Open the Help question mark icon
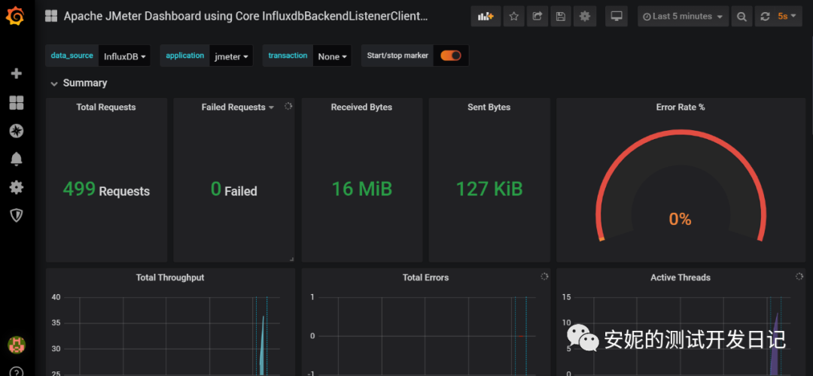Screen dimensions: 813x376 (x=17, y=371)
